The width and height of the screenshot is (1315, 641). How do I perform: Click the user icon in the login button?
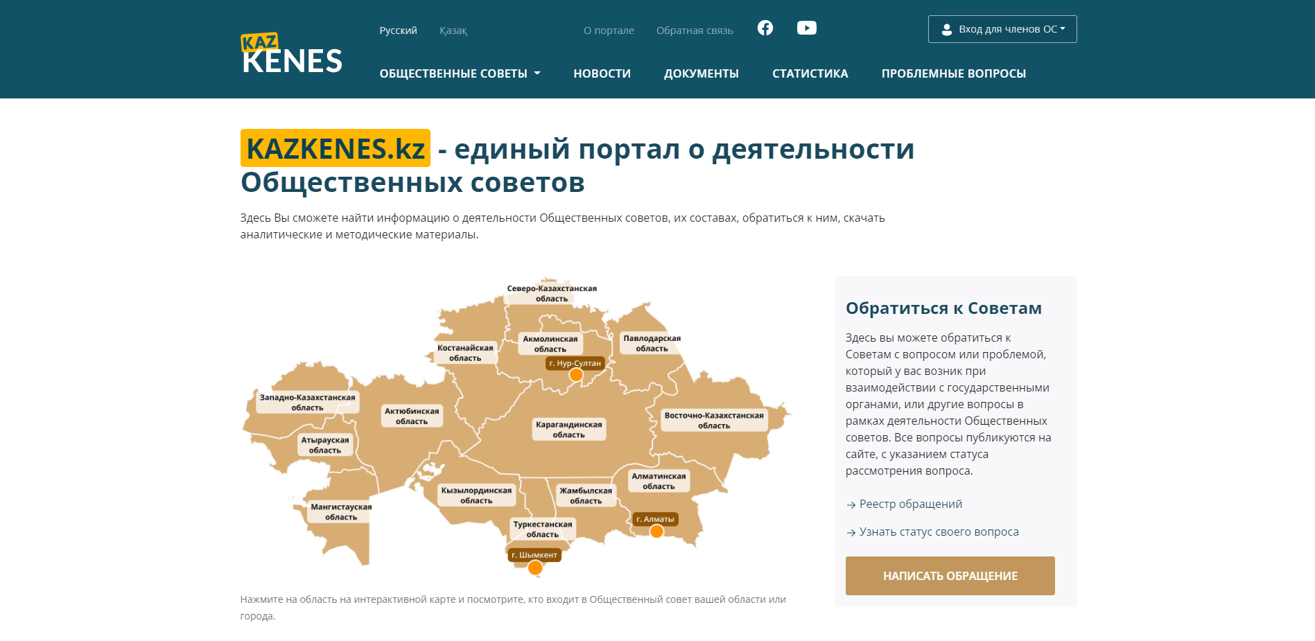[946, 30]
